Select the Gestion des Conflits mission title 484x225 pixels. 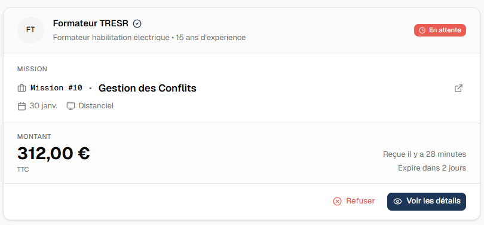147,89
